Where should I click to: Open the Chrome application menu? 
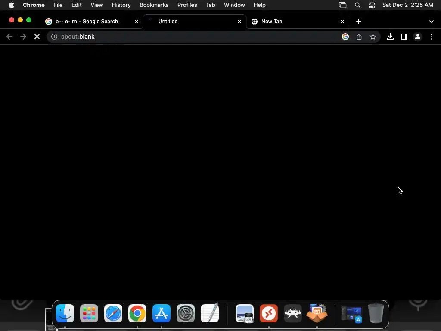click(x=34, y=5)
